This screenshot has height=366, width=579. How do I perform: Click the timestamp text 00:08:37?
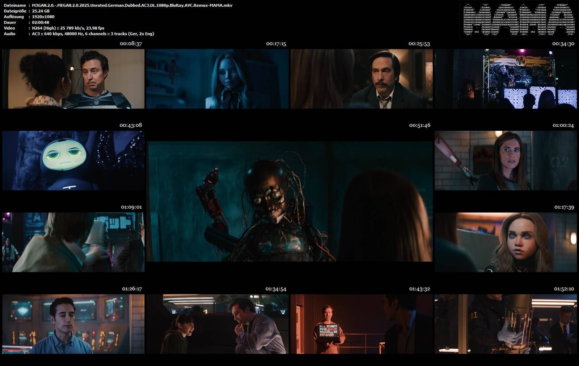tap(131, 43)
